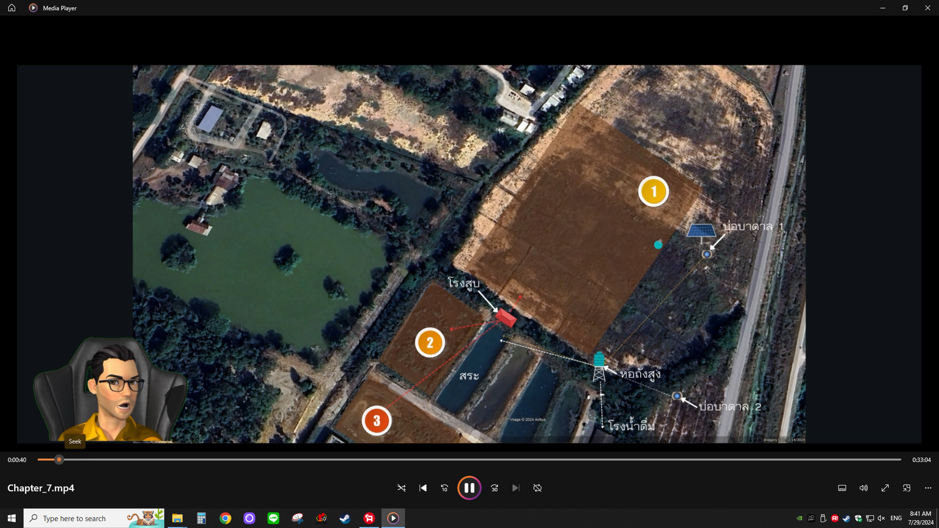This screenshot has width=939, height=528.
Task: Open the more options menu
Action: (x=928, y=488)
